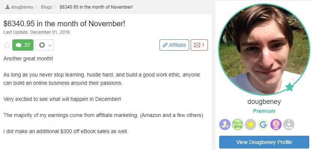Click the Premium membership label
The height and width of the screenshot is (150, 313).
tap(264, 111)
